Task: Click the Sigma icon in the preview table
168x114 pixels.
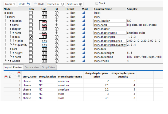Action: click(x=10, y=77)
